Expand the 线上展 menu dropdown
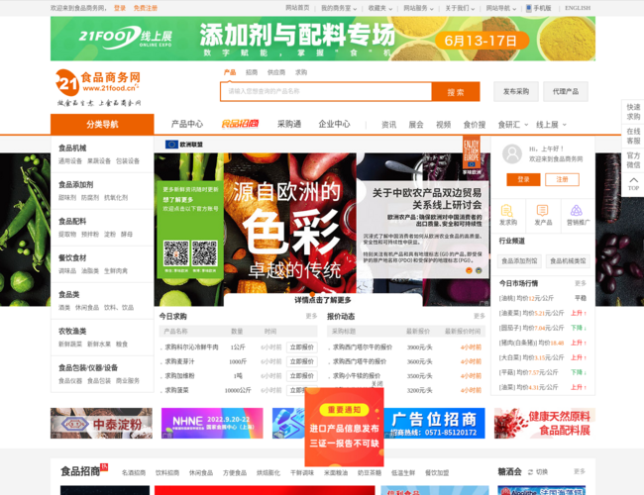The width and height of the screenshot is (644, 495). coord(551,125)
